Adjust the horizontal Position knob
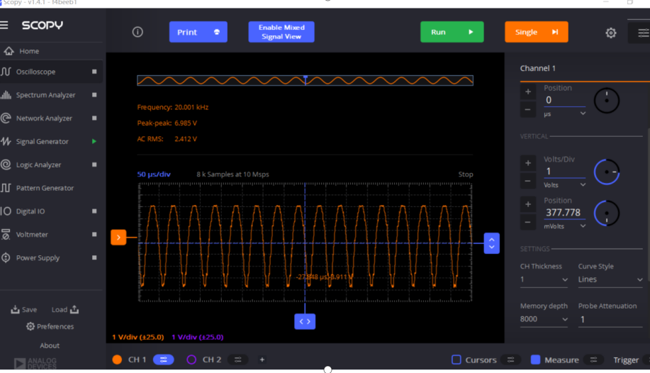The image size is (650, 373). coord(607,101)
